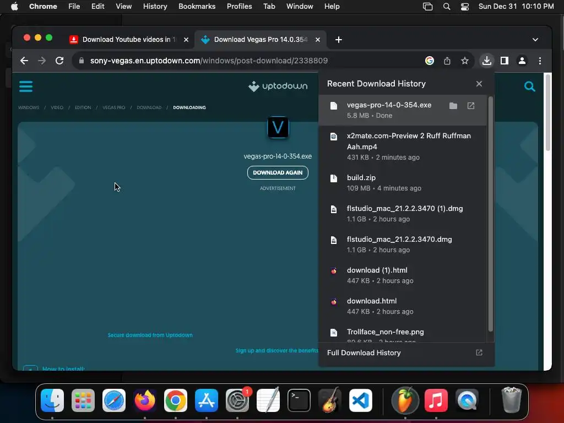
Task: Open Spotlight search in menu bar
Action: pyautogui.click(x=446, y=7)
